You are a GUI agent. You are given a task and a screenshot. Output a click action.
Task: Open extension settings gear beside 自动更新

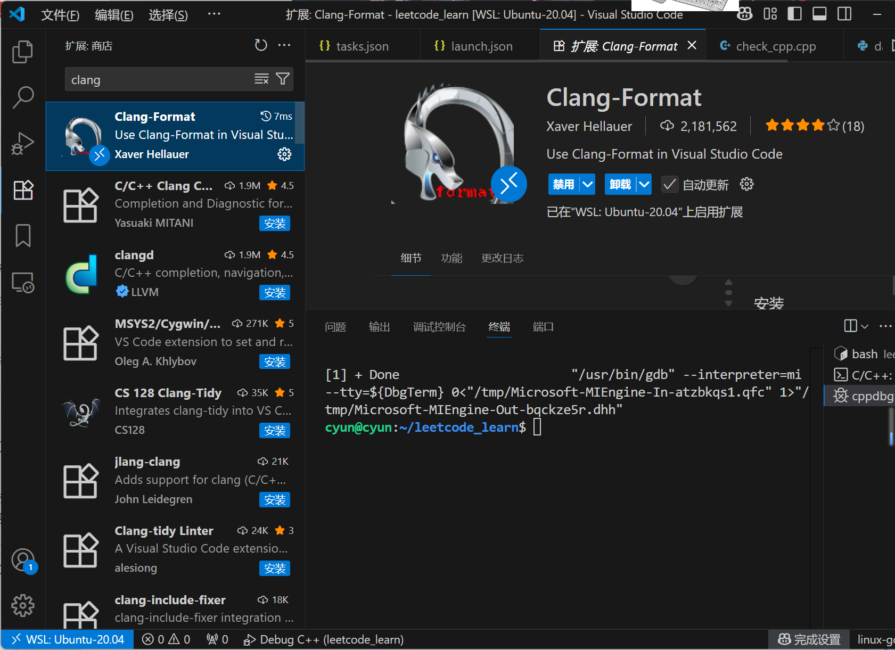[x=746, y=184]
